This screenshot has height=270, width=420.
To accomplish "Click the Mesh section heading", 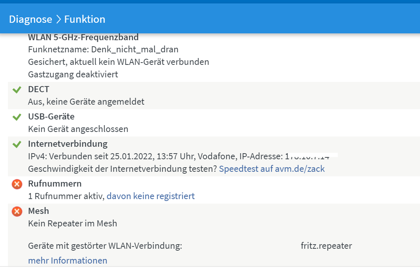I will [x=39, y=211].
